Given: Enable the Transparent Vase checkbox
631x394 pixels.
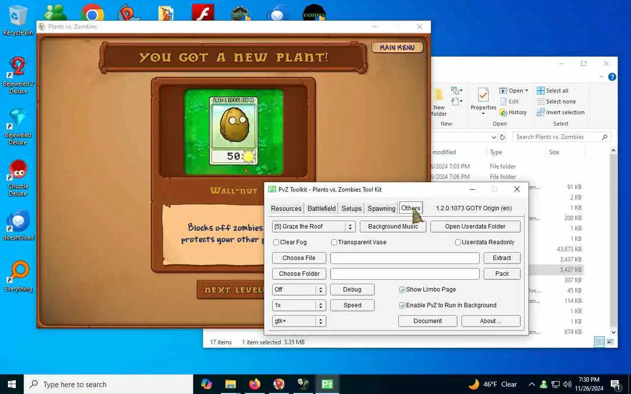Looking at the screenshot, I should coord(334,242).
